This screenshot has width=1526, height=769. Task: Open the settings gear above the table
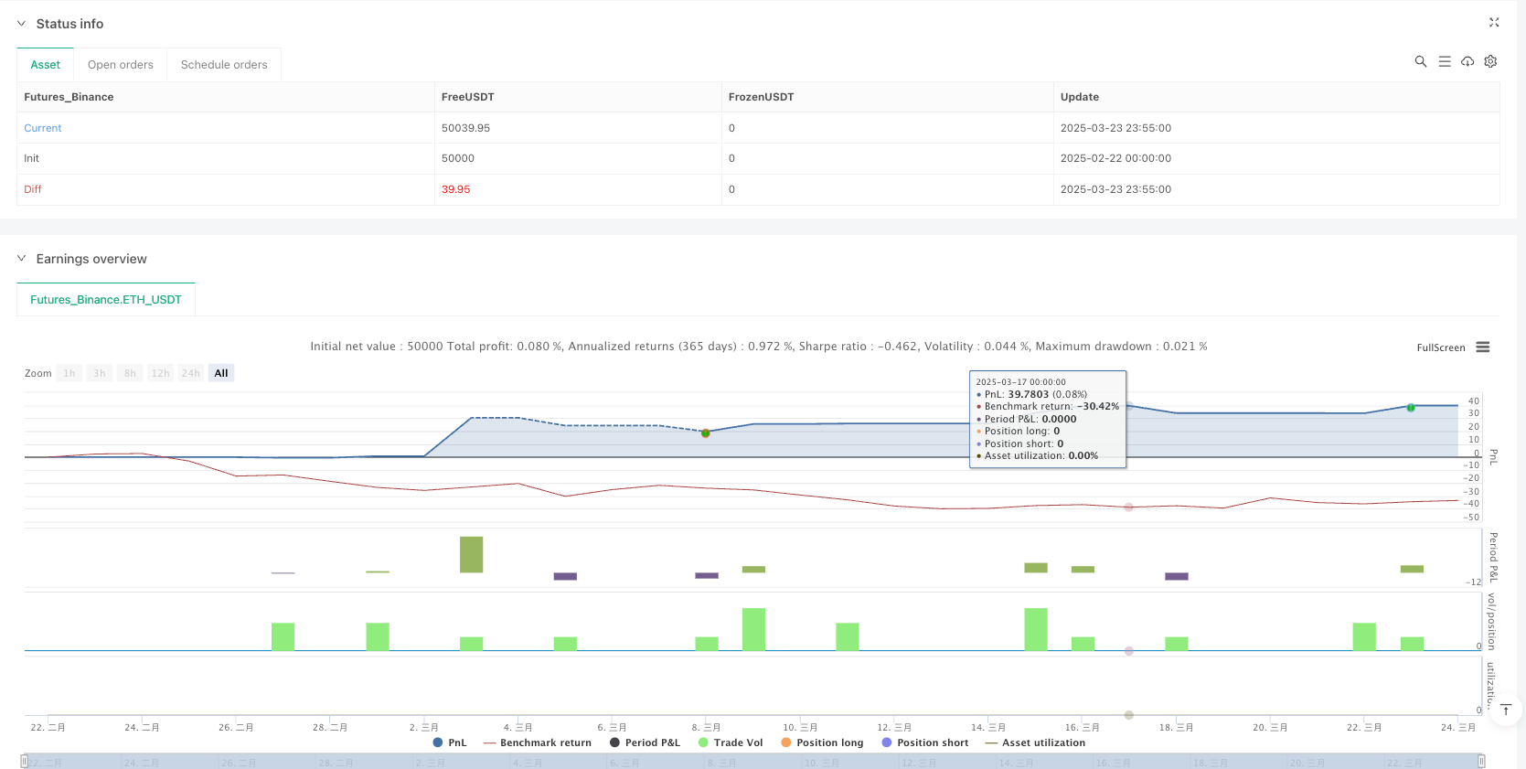tap(1490, 61)
